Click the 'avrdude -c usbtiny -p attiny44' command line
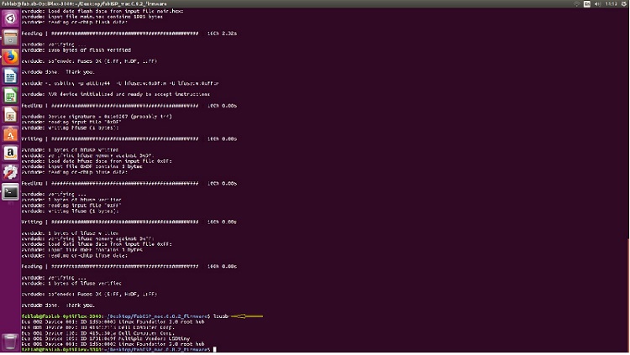 pyautogui.click(x=120, y=84)
